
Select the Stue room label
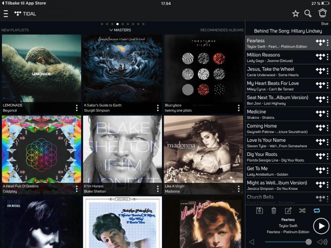(324, 24)
